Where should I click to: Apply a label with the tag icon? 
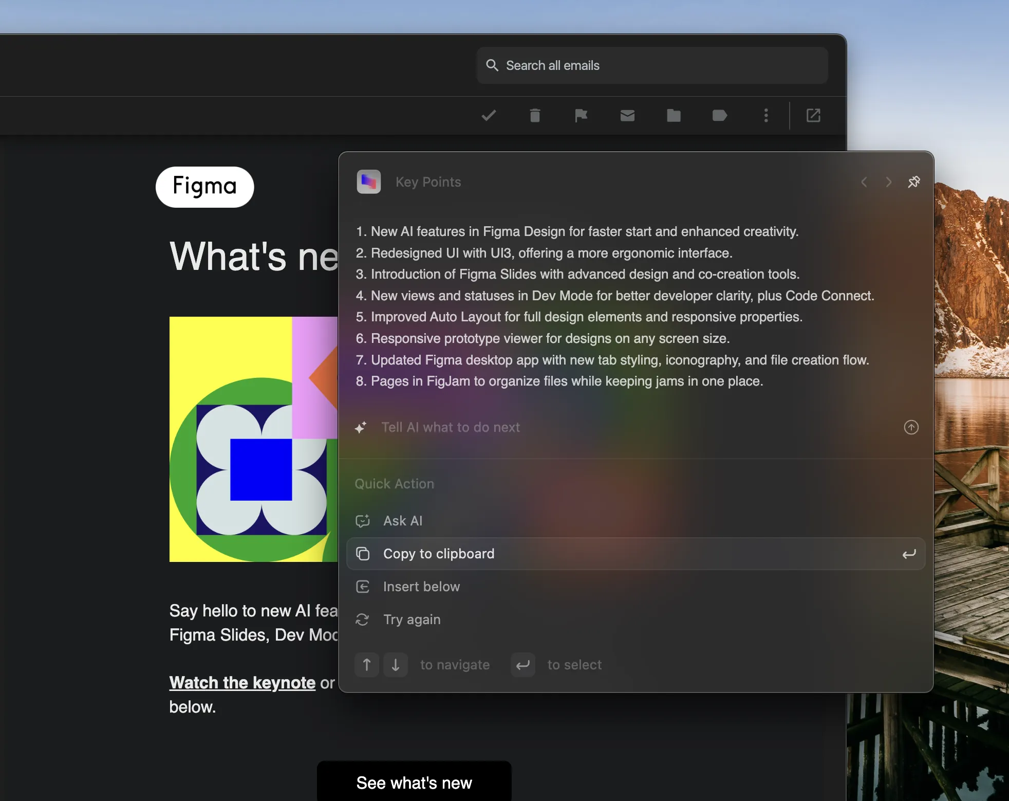[719, 115]
